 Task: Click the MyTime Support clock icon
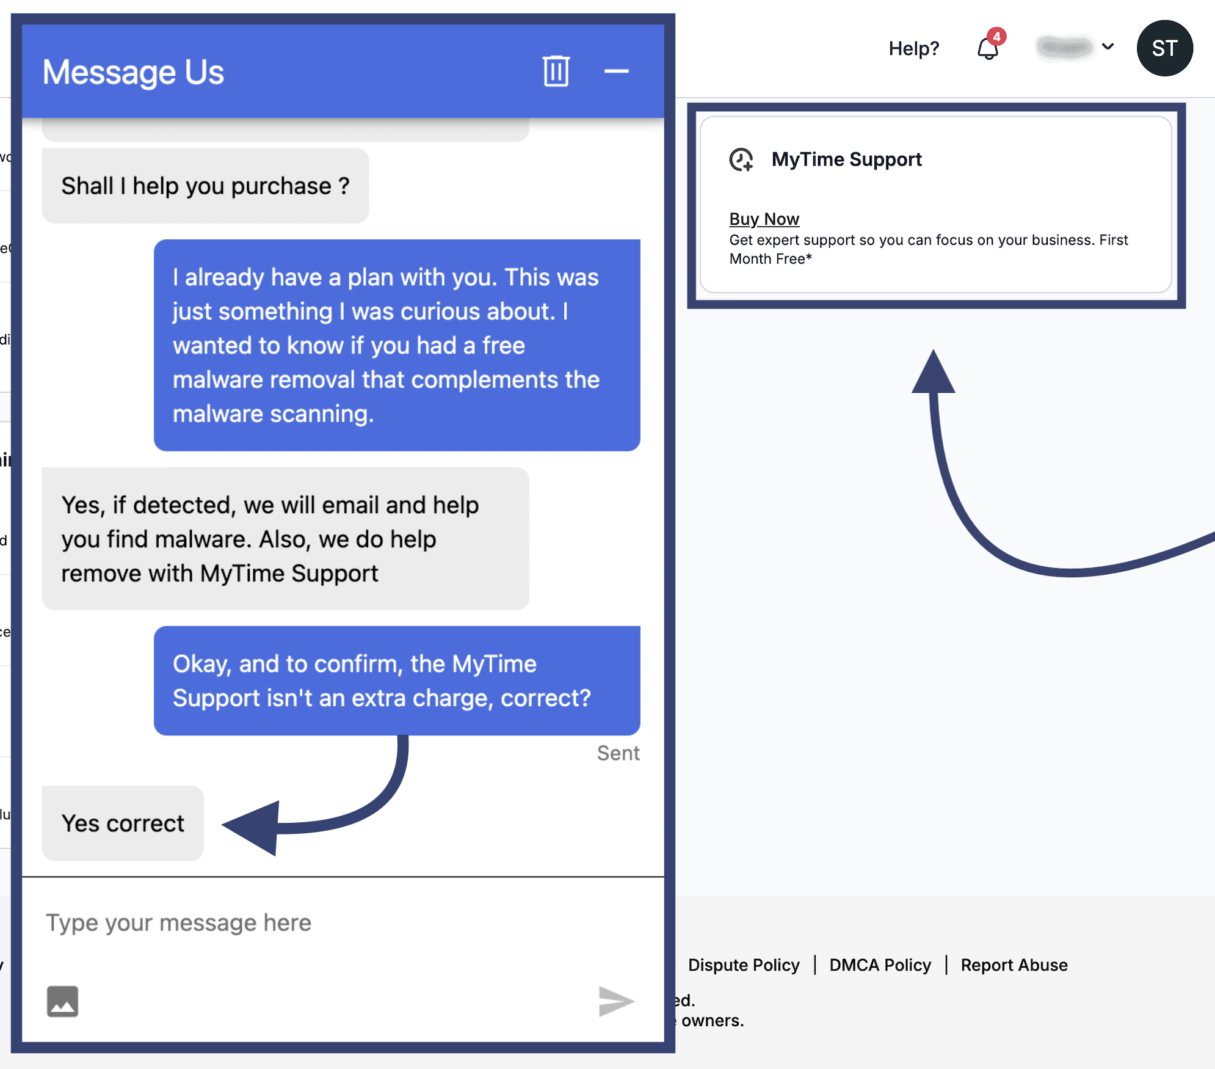[742, 160]
